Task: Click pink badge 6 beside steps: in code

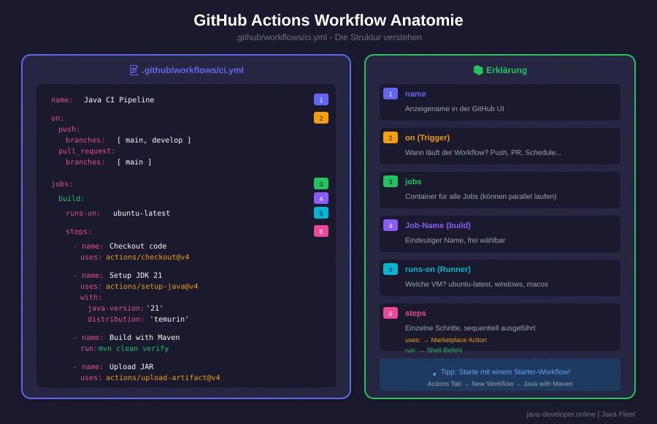Action: click(320, 231)
